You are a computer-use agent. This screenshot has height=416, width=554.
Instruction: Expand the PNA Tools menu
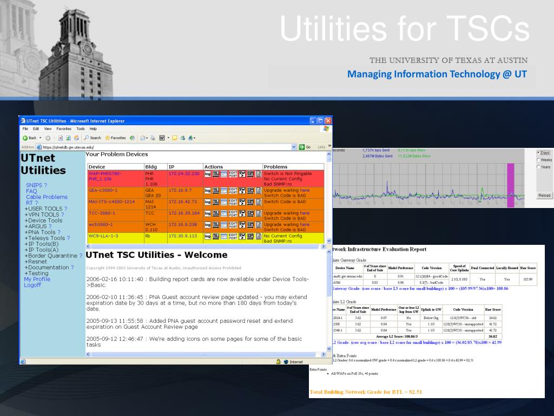(x=40, y=232)
